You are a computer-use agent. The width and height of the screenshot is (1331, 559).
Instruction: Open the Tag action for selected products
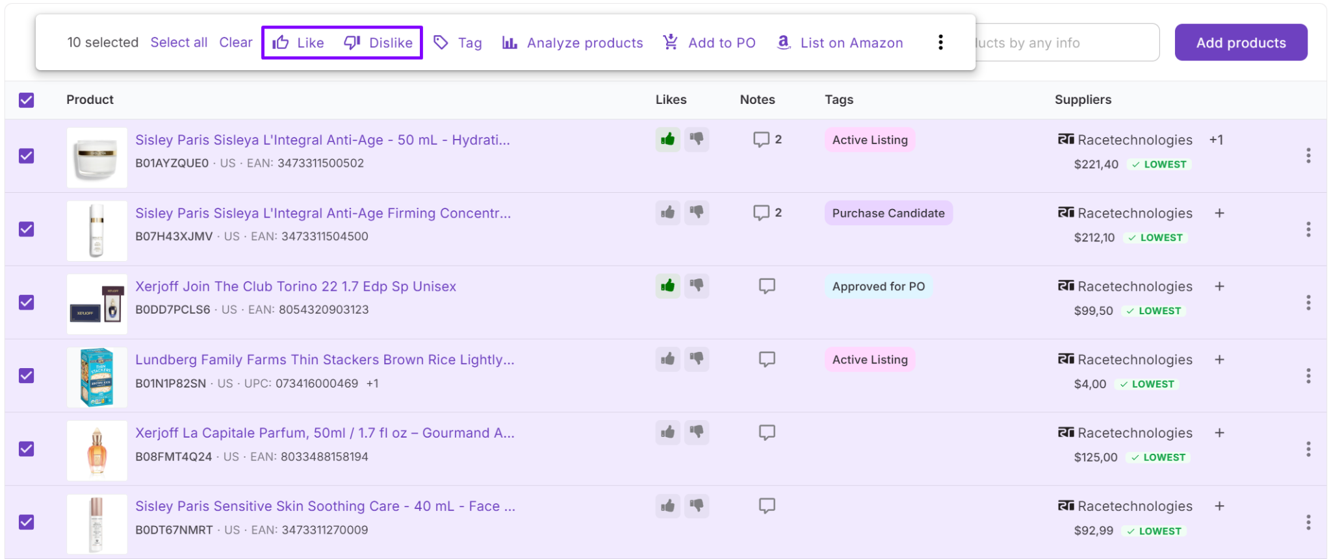click(458, 43)
